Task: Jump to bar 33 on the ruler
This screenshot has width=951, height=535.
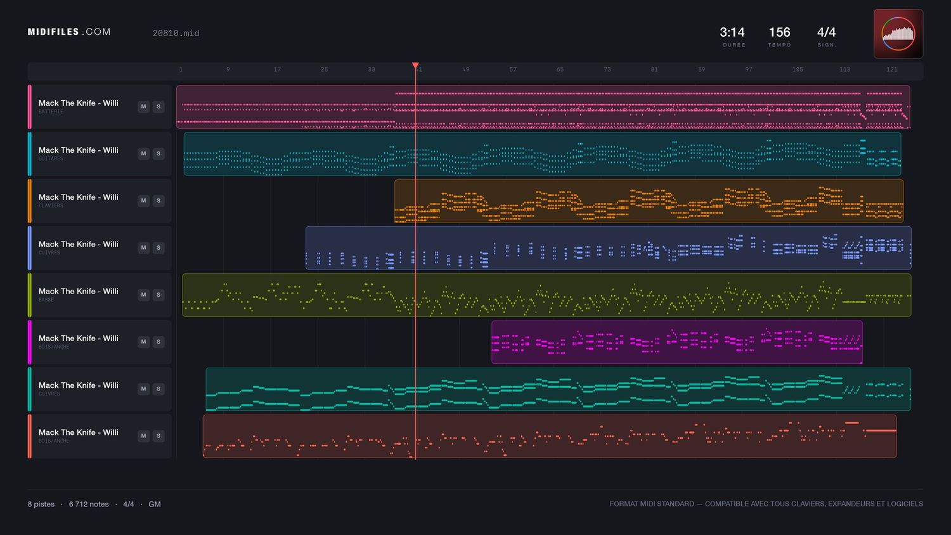Action: pos(372,70)
